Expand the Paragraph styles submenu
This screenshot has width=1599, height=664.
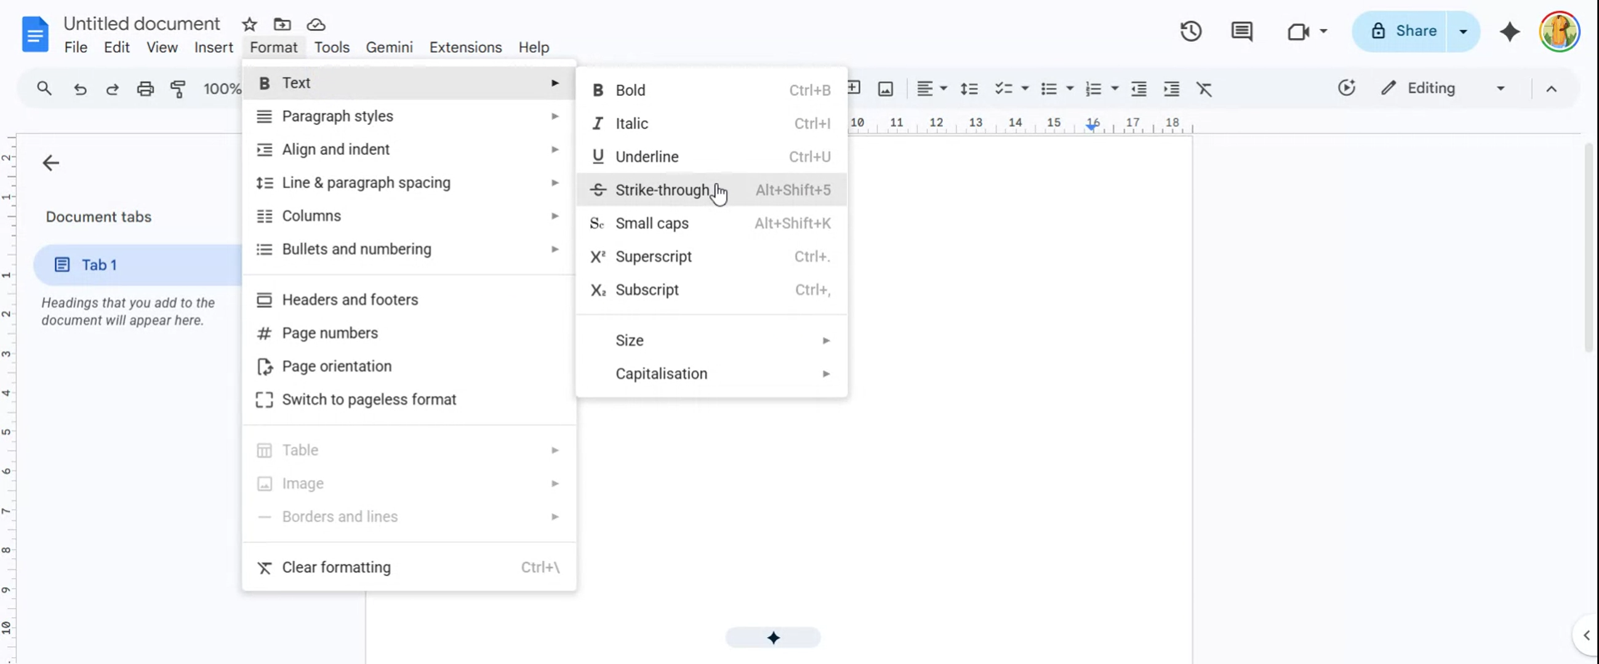tap(409, 117)
